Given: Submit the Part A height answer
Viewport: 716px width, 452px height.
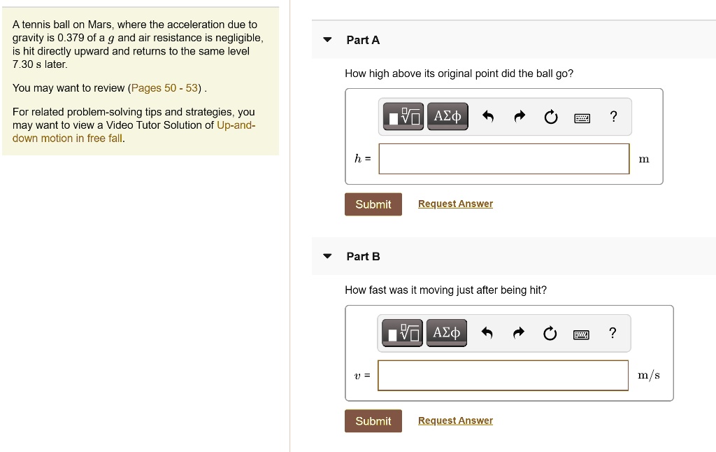Looking at the screenshot, I should tap(373, 204).
